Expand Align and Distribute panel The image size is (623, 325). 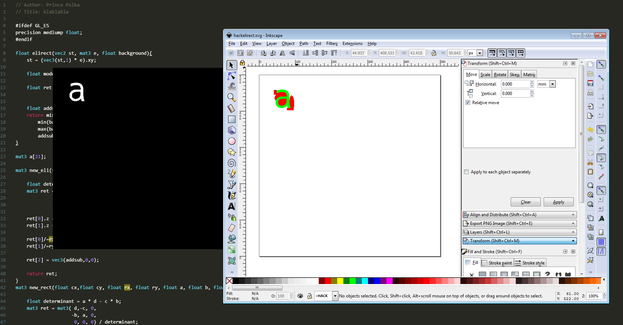(519, 215)
